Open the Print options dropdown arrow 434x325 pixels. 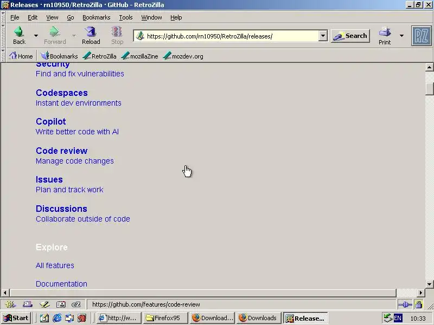point(401,36)
